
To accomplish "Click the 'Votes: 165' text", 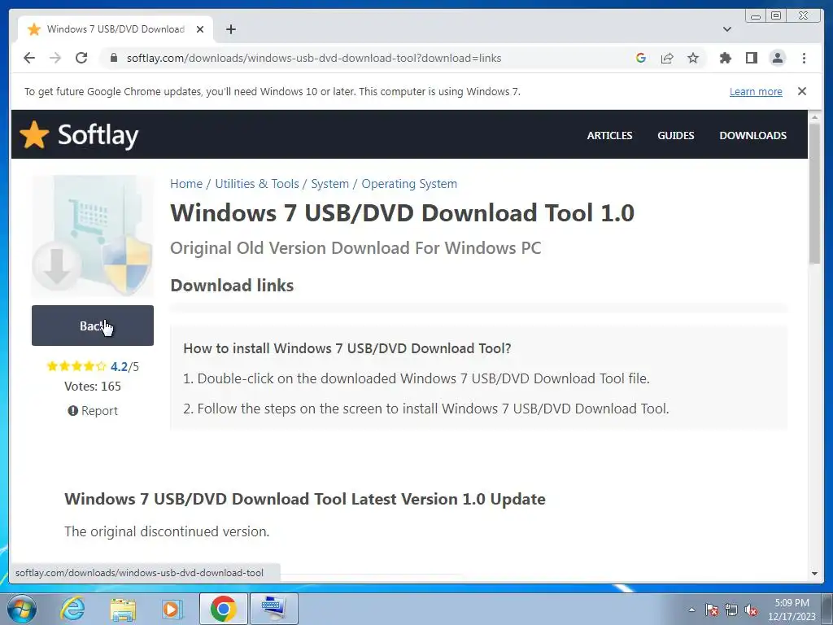I will coord(93,387).
